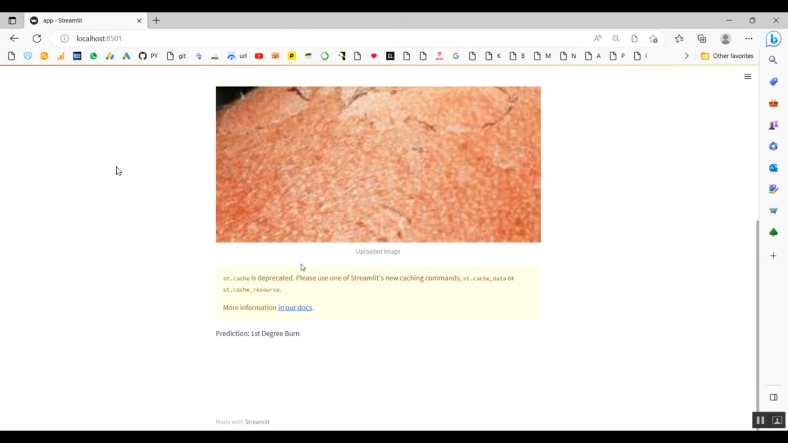Click the sidebar search magnifier icon
The height and width of the screenshot is (443, 788).
coord(773,60)
